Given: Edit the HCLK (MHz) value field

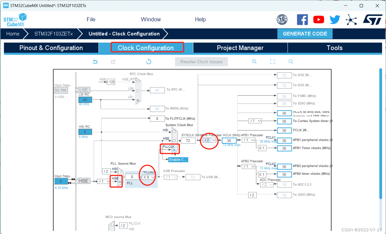Looking at the screenshot, I should coord(229,141).
